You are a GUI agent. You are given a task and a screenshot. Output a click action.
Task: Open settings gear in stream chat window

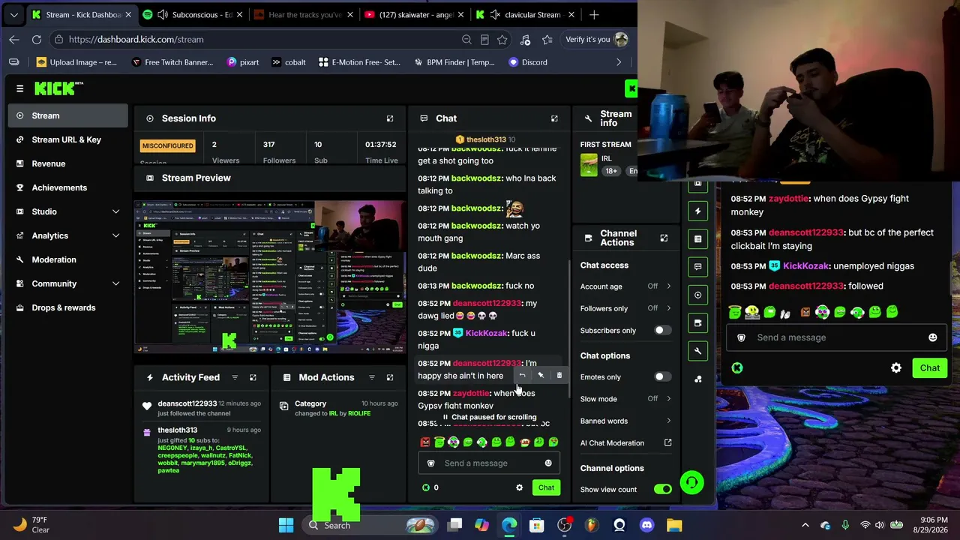[896, 368]
